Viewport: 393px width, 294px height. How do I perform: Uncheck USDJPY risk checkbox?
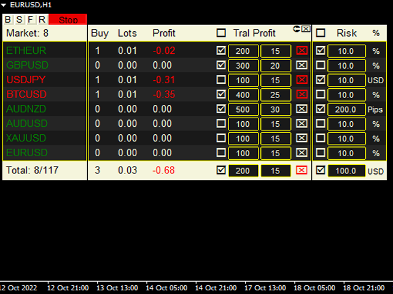pyautogui.click(x=321, y=80)
